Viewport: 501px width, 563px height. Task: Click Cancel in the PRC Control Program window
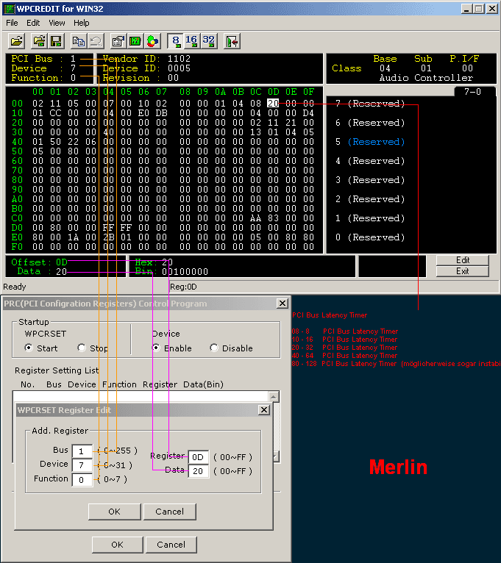[x=171, y=545]
